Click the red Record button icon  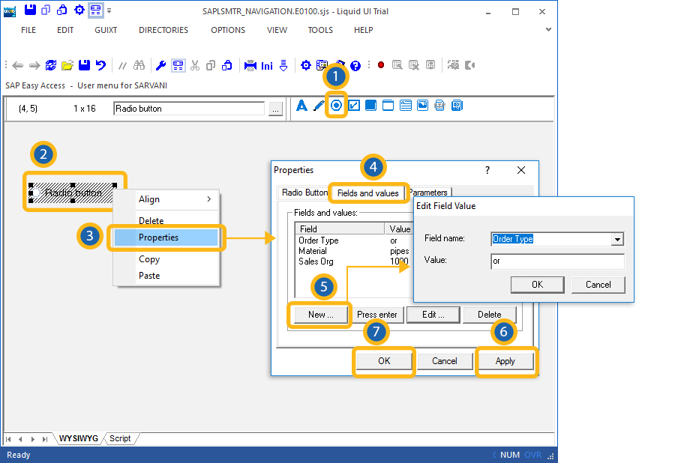coord(381,65)
